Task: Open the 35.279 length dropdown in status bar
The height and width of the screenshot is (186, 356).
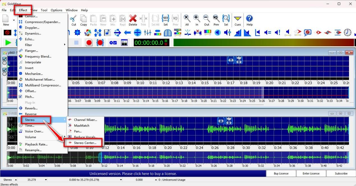Action: 45,180
